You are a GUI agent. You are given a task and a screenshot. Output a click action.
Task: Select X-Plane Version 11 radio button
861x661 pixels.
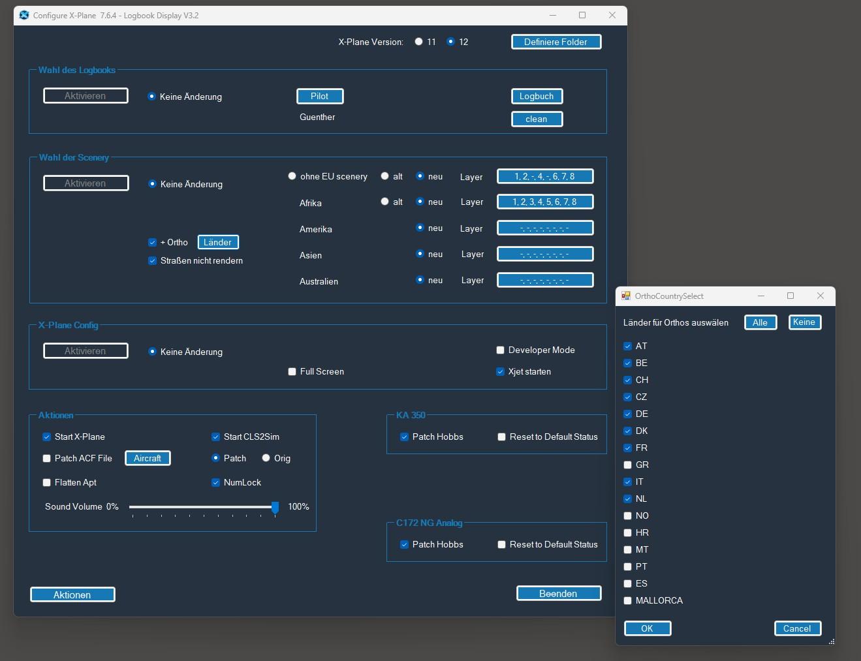pyautogui.click(x=419, y=42)
